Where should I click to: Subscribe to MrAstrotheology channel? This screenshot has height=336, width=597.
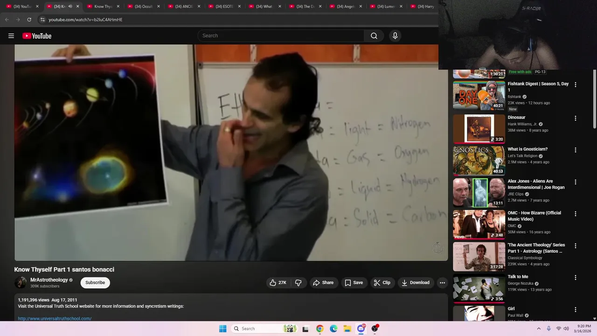click(x=95, y=283)
